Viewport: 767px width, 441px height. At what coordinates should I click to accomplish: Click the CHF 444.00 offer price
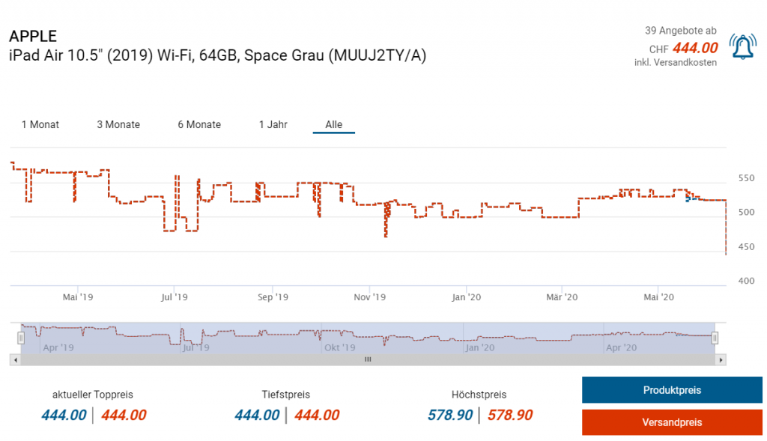(683, 48)
